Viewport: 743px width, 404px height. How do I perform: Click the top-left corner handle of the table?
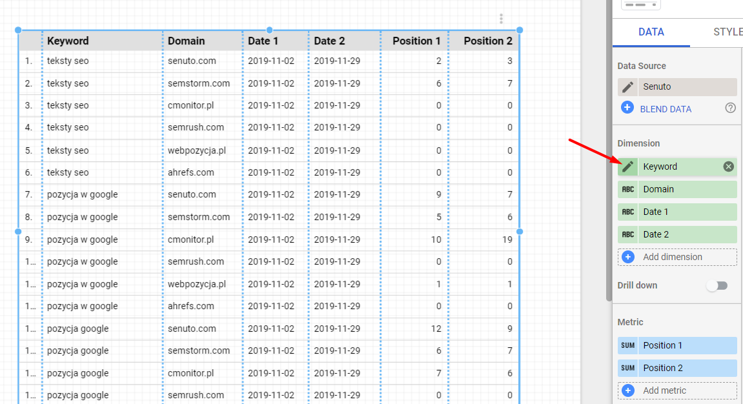point(18,30)
